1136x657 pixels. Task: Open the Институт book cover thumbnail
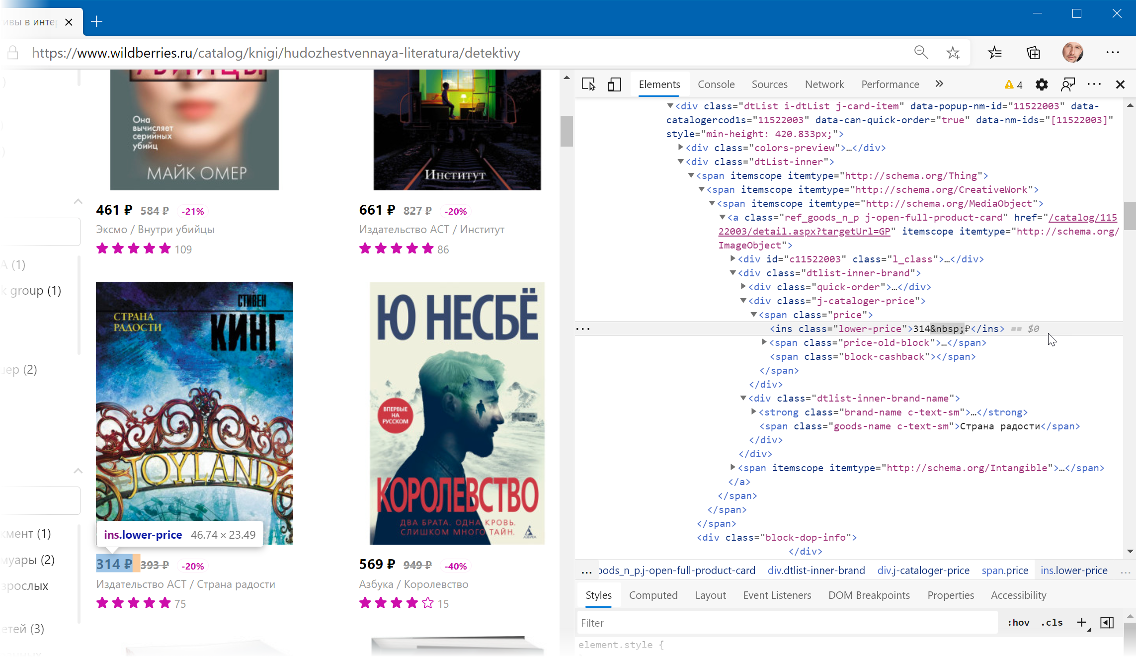pyautogui.click(x=457, y=130)
